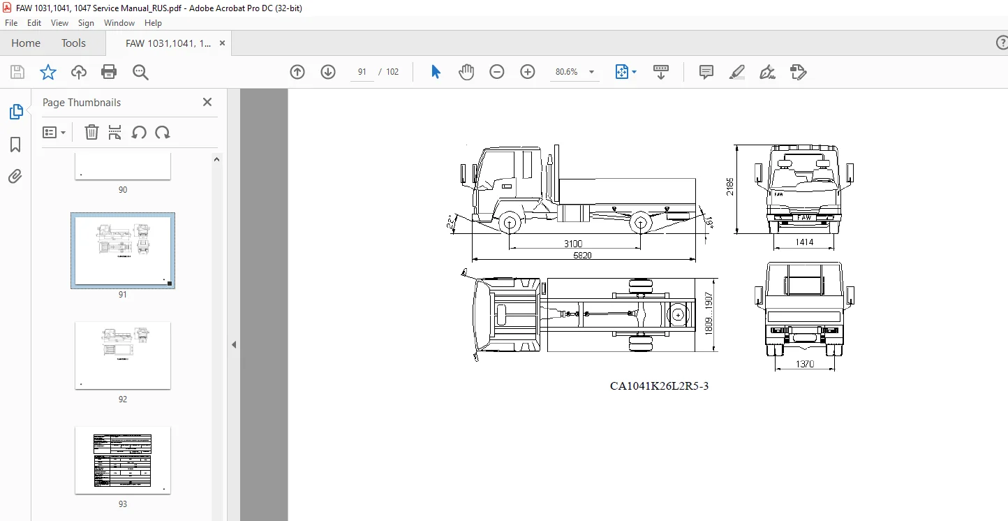Image resolution: width=1008 pixels, height=521 pixels.
Task: Open the File menu
Action: coord(11,23)
